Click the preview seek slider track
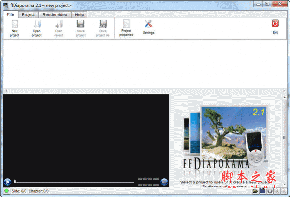 tap(75, 182)
